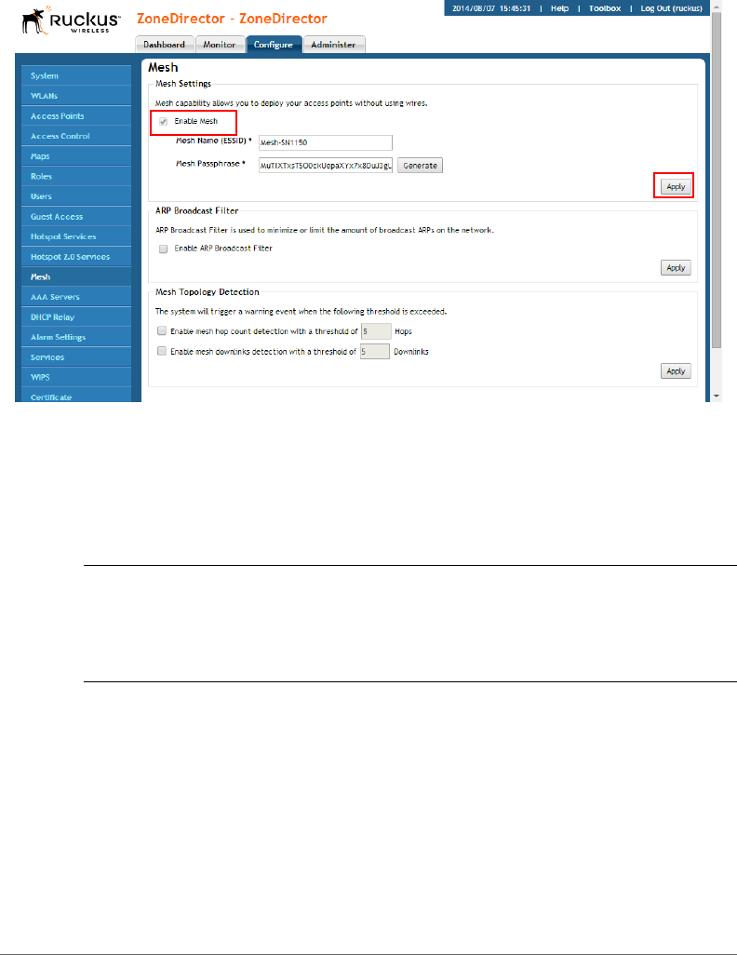Open Access Control page
This screenshot has width=737, height=955.
[76, 136]
